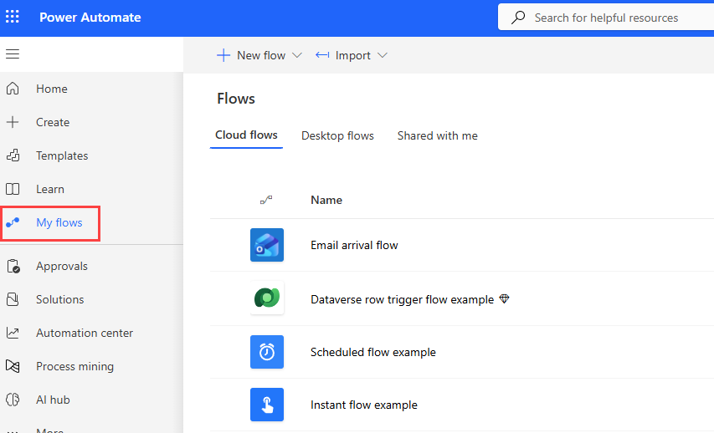Click the Dataverse icon for row trigger flow

(x=267, y=298)
